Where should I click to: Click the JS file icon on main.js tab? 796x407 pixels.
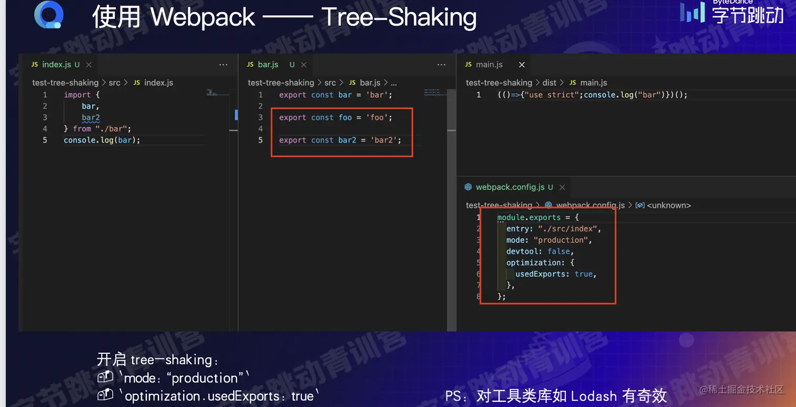(x=469, y=65)
